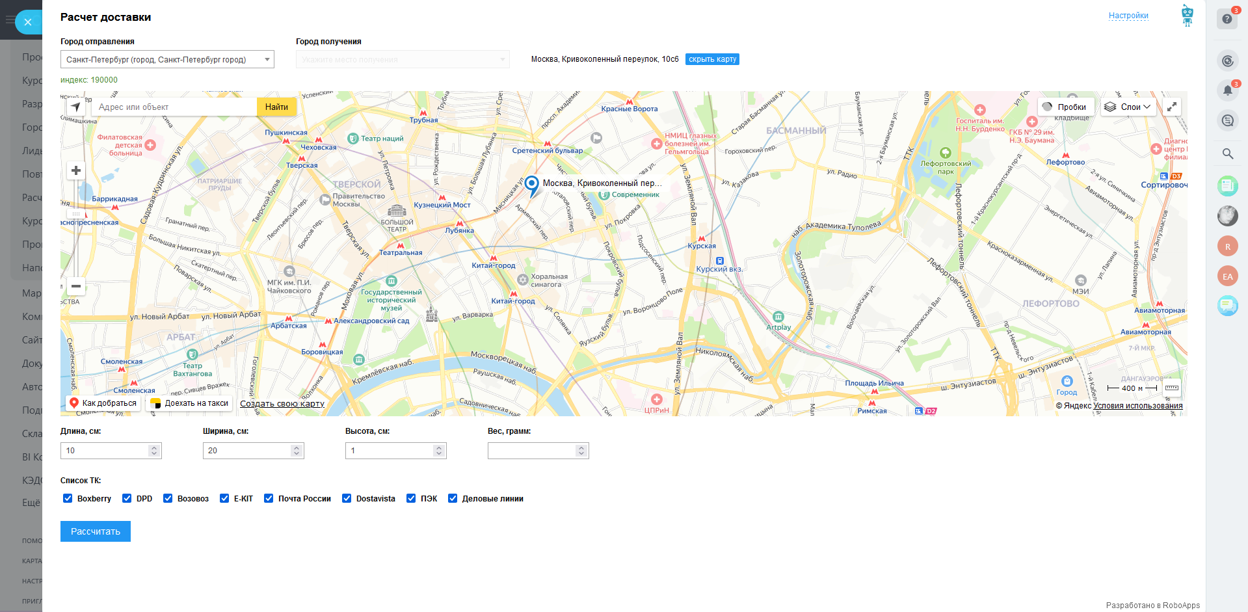1248x612 pixels.
Task: Expand the map to fullscreen
Action: click(1172, 107)
